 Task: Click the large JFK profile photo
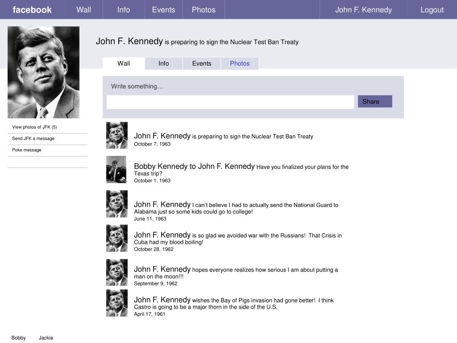[43, 72]
